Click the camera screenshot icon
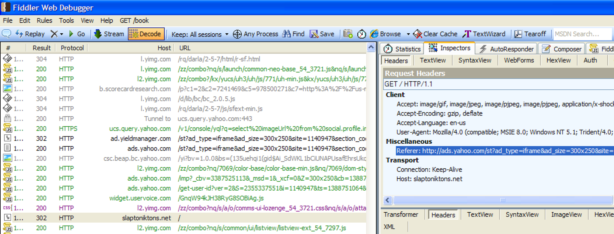 tap(348, 34)
